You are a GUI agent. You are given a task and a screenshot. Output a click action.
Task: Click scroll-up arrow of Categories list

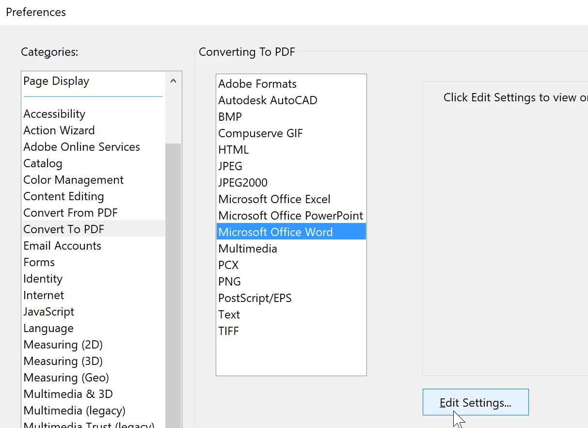point(174,81)
